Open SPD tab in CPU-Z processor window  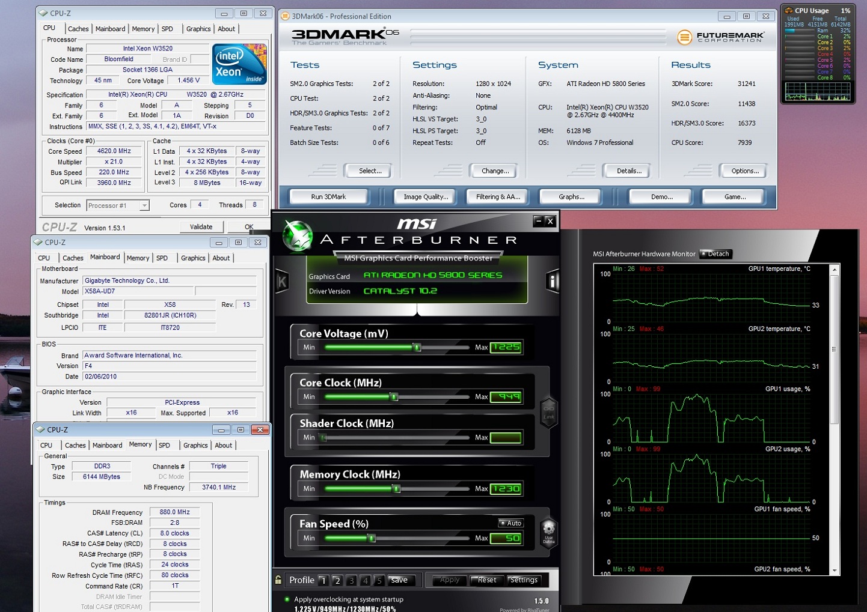[167, 29]
